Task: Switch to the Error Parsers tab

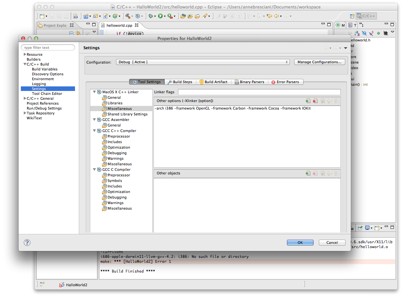Action: [x=286, y=82]
